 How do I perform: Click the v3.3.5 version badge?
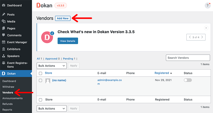click(61, 6)
